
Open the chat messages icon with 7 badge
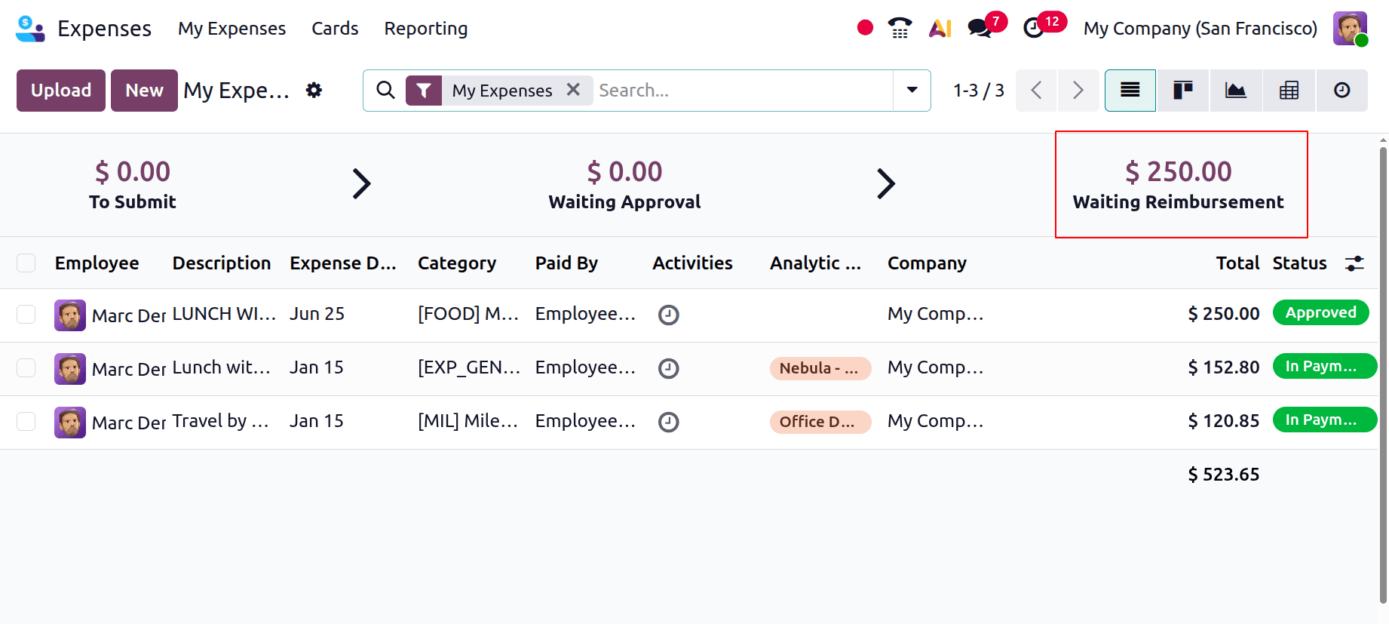point(980,28)
